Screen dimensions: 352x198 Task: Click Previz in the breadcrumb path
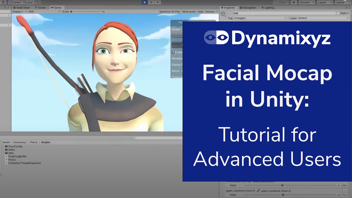click(x=34, y=142)
